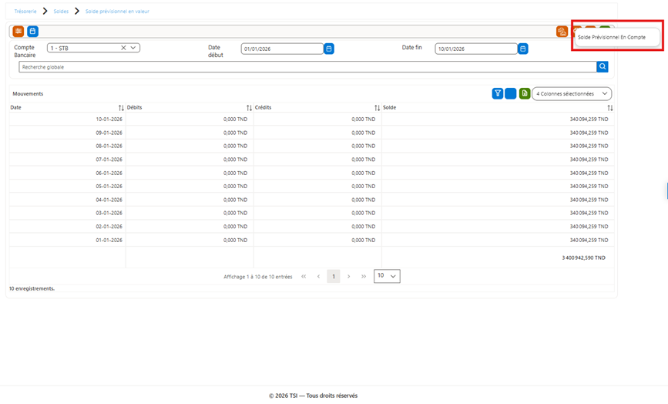The image size is (668, 404).
Task: Clear the selected 1 - STB account
Action: (x=123, y=48)
